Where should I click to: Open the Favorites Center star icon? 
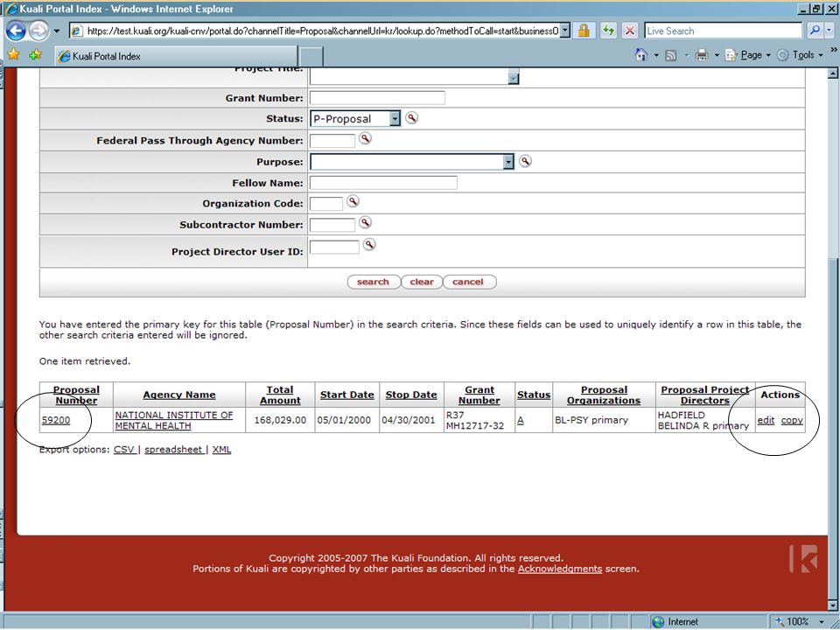[14, 54]
